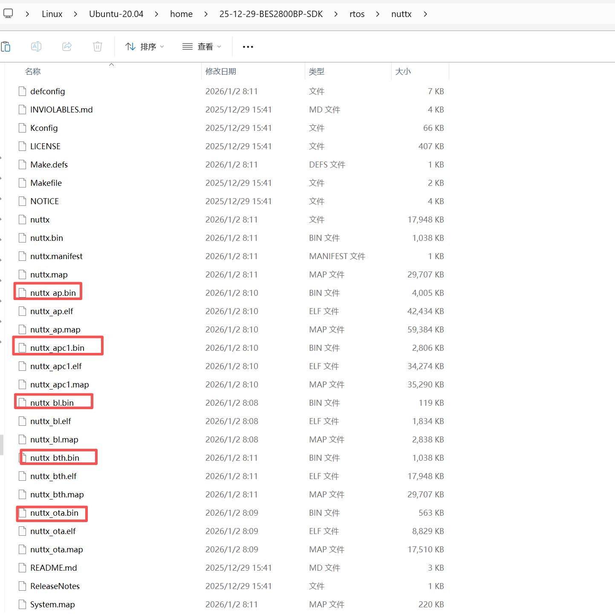This screenshot has width=615, height=615.
Task: Go to Ubuntu-20.04 in the breadcrumb
Action: (x=116, y=14)
